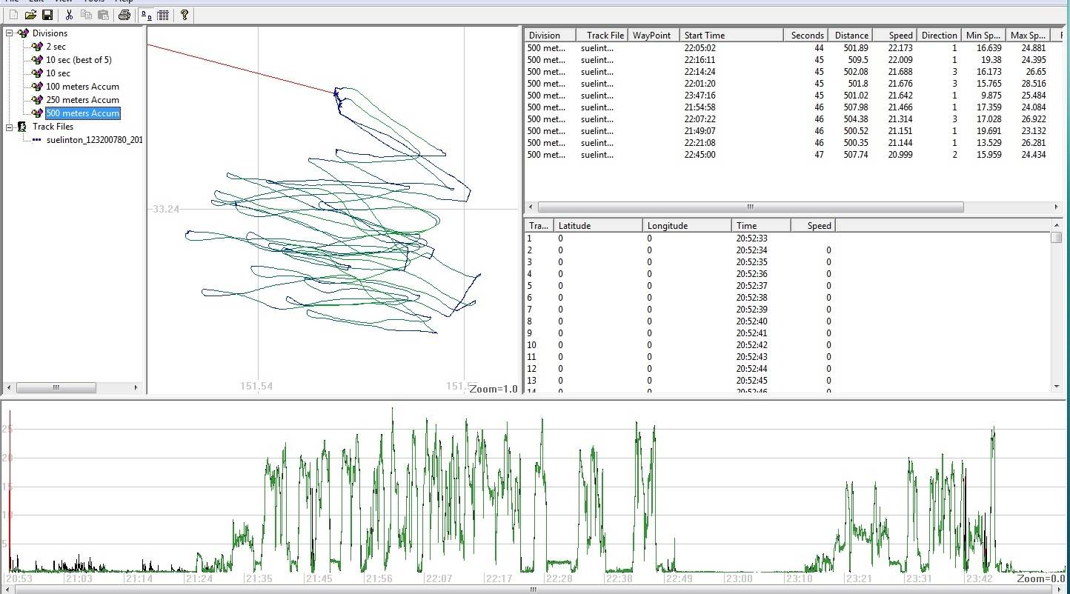Screen dimensions: 1070x594
Task: Choose the 250 meters Accum division
Action: (x=82, y=100)
